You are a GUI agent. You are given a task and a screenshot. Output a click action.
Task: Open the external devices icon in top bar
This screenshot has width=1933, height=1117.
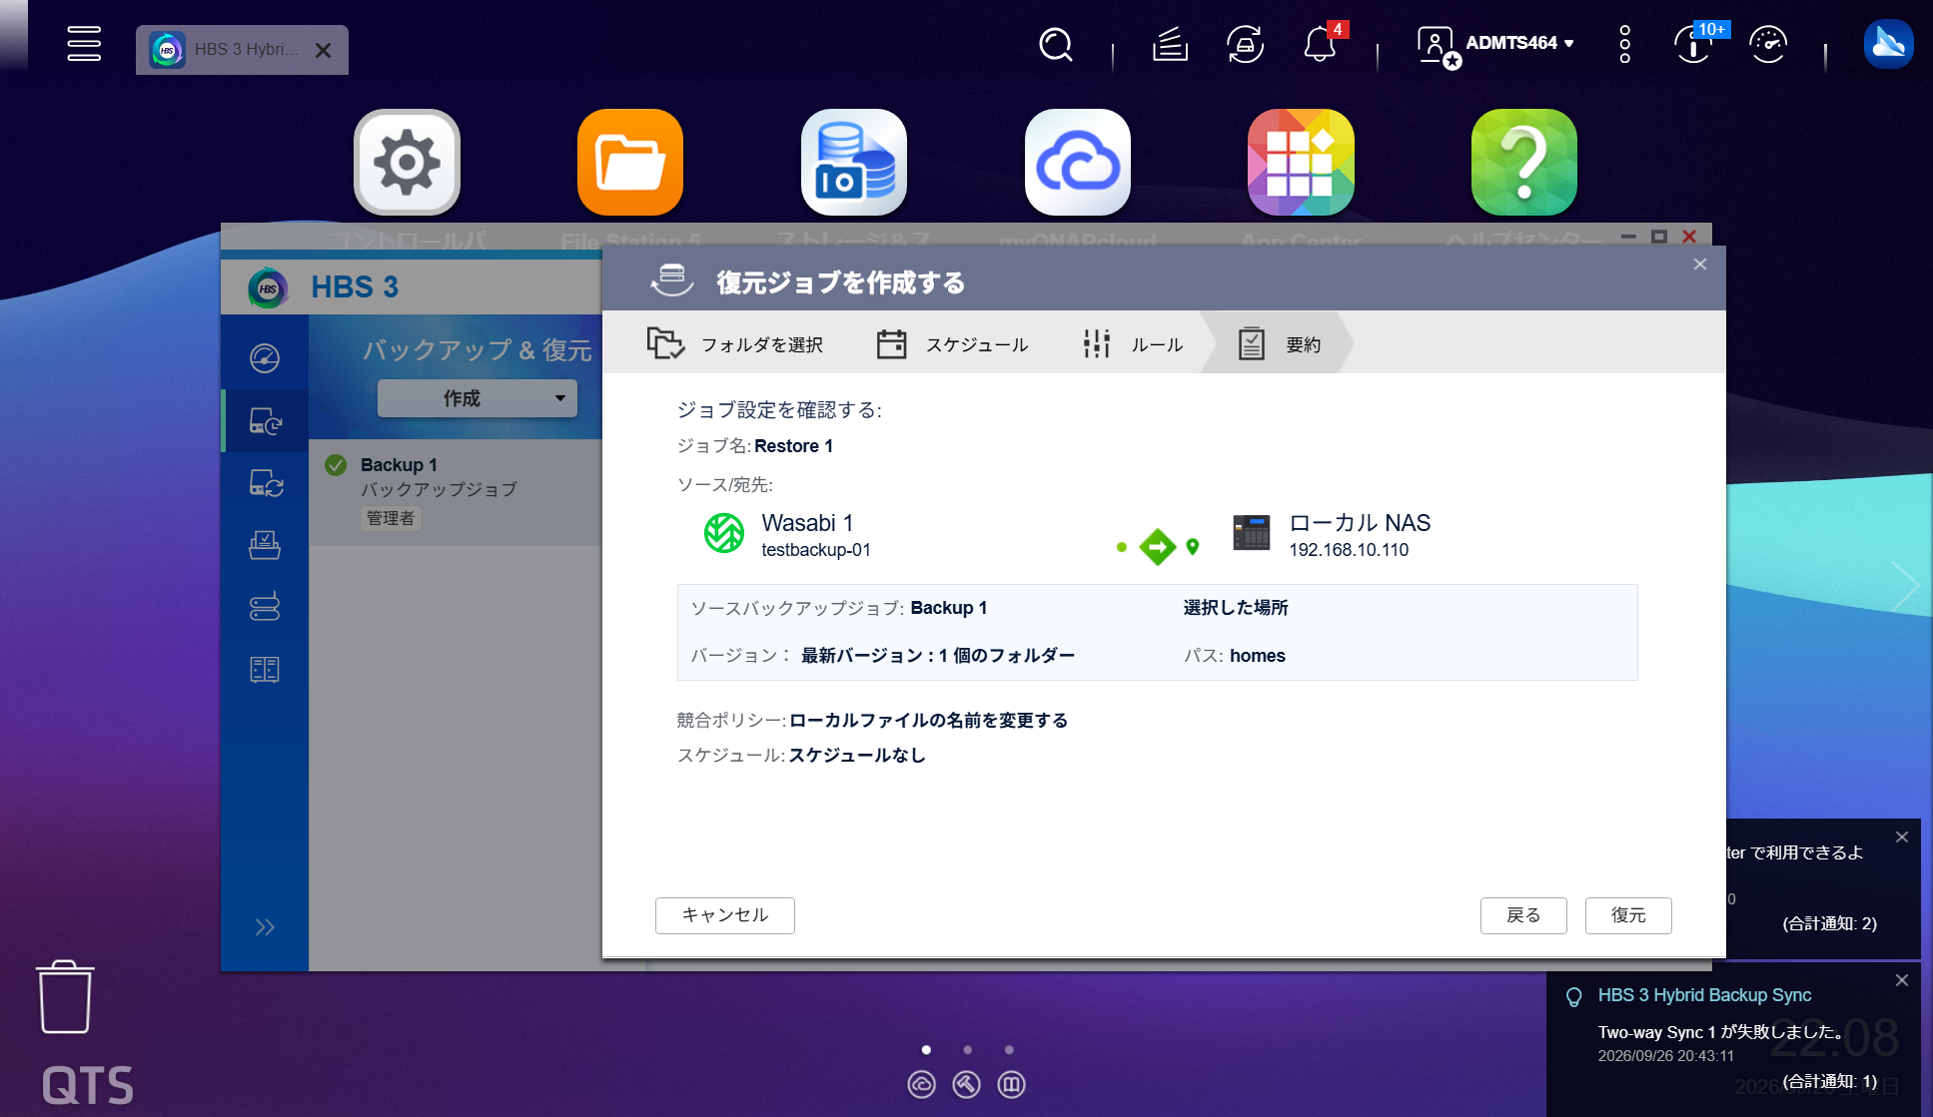click(1245, 44)
